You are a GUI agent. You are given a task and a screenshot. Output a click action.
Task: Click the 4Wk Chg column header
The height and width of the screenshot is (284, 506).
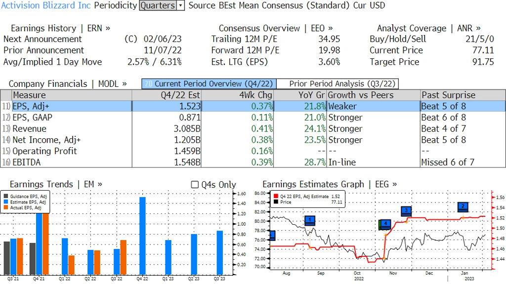click(x=237, y=95)
